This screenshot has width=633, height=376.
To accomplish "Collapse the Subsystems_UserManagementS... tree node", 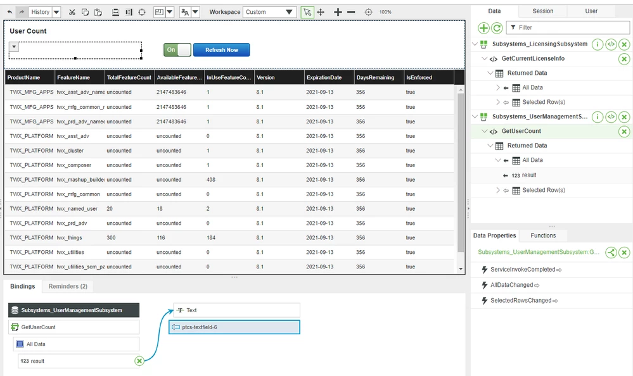I will point(475,116).
